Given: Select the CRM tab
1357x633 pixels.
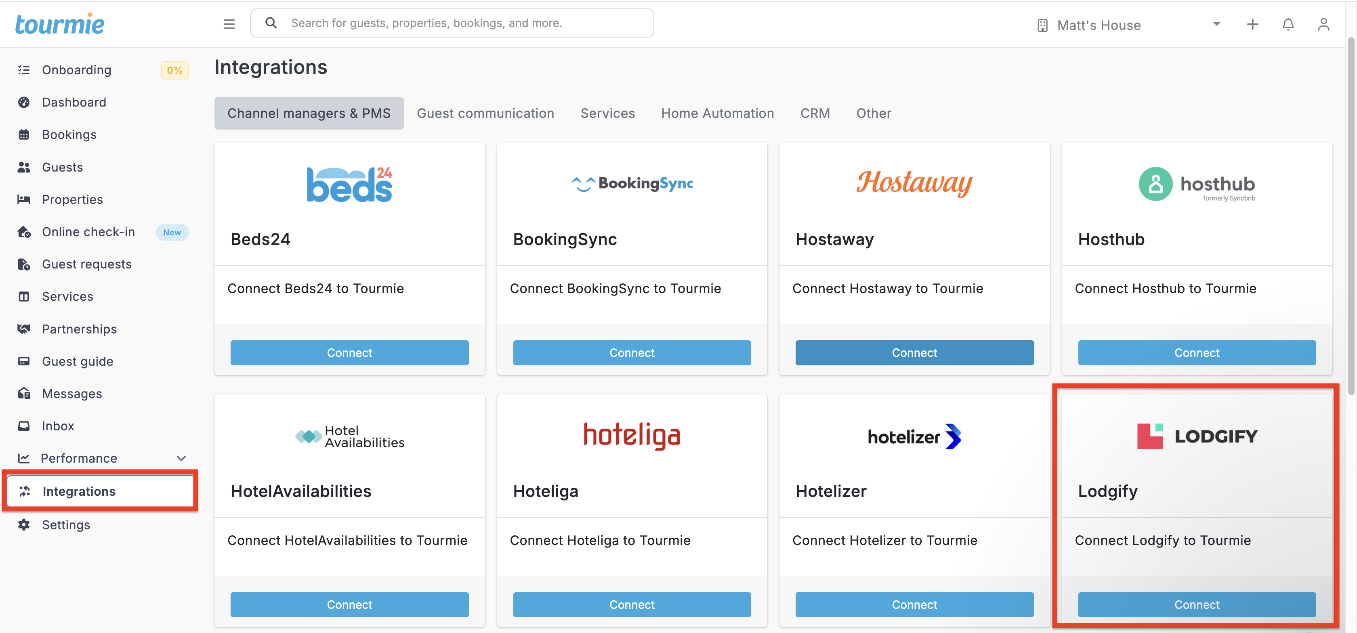Looking at the screenshot, I should click(815, 113).
